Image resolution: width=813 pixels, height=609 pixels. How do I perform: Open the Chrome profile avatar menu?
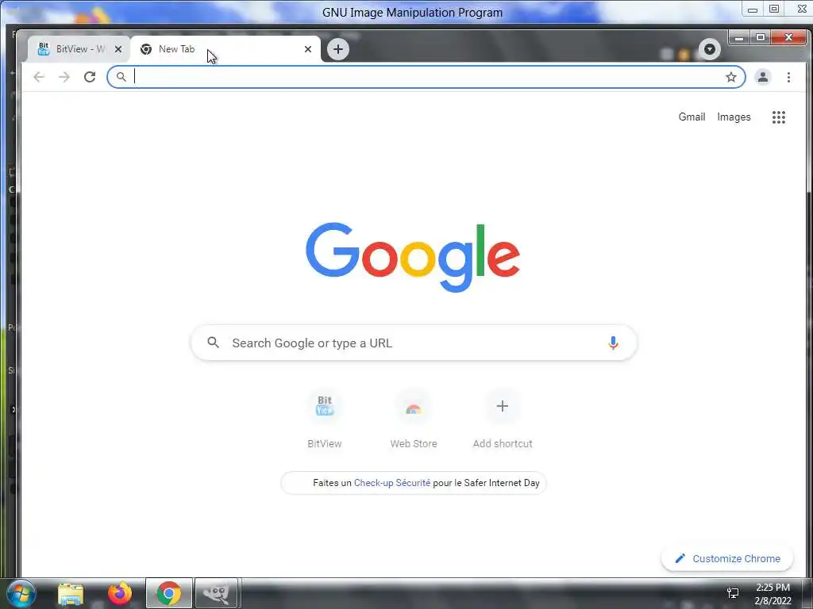pyautogui.click(x=763, y=77)
